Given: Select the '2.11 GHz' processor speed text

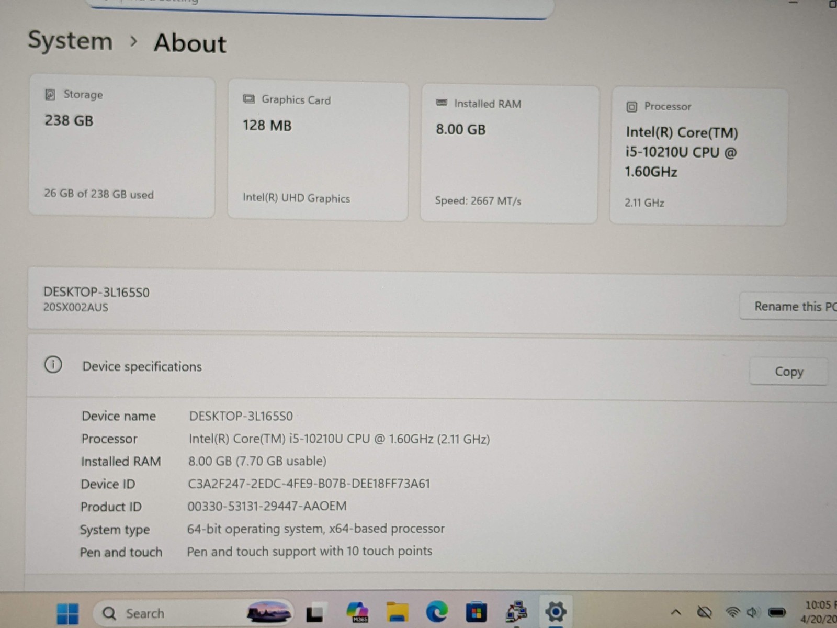Looking at the screenshot, I should [x=644, y=203].
